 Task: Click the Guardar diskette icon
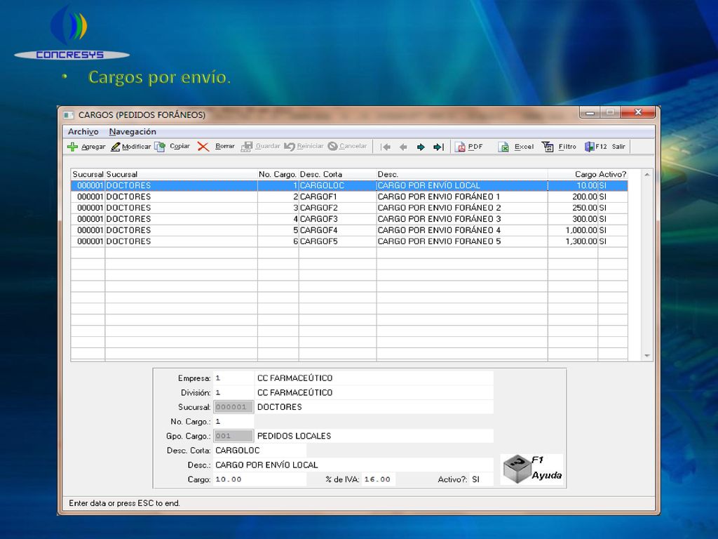[x=247, y=147]
